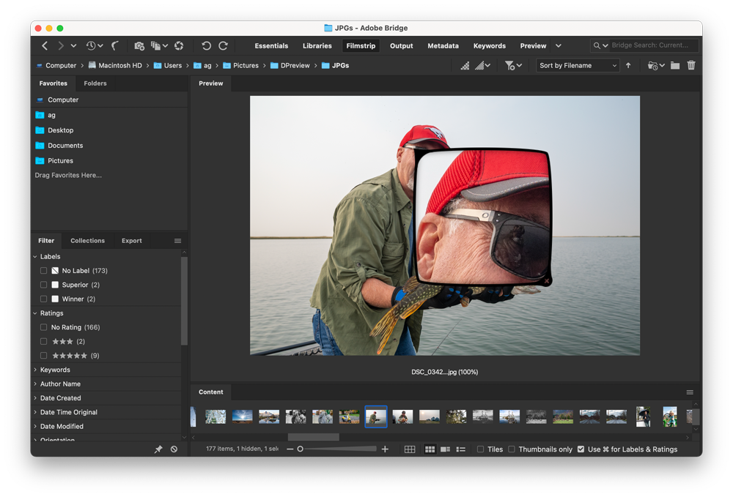Decrease thumbnail size with minus icon
This screenshot has width=733, height=497.
point(290,449)
